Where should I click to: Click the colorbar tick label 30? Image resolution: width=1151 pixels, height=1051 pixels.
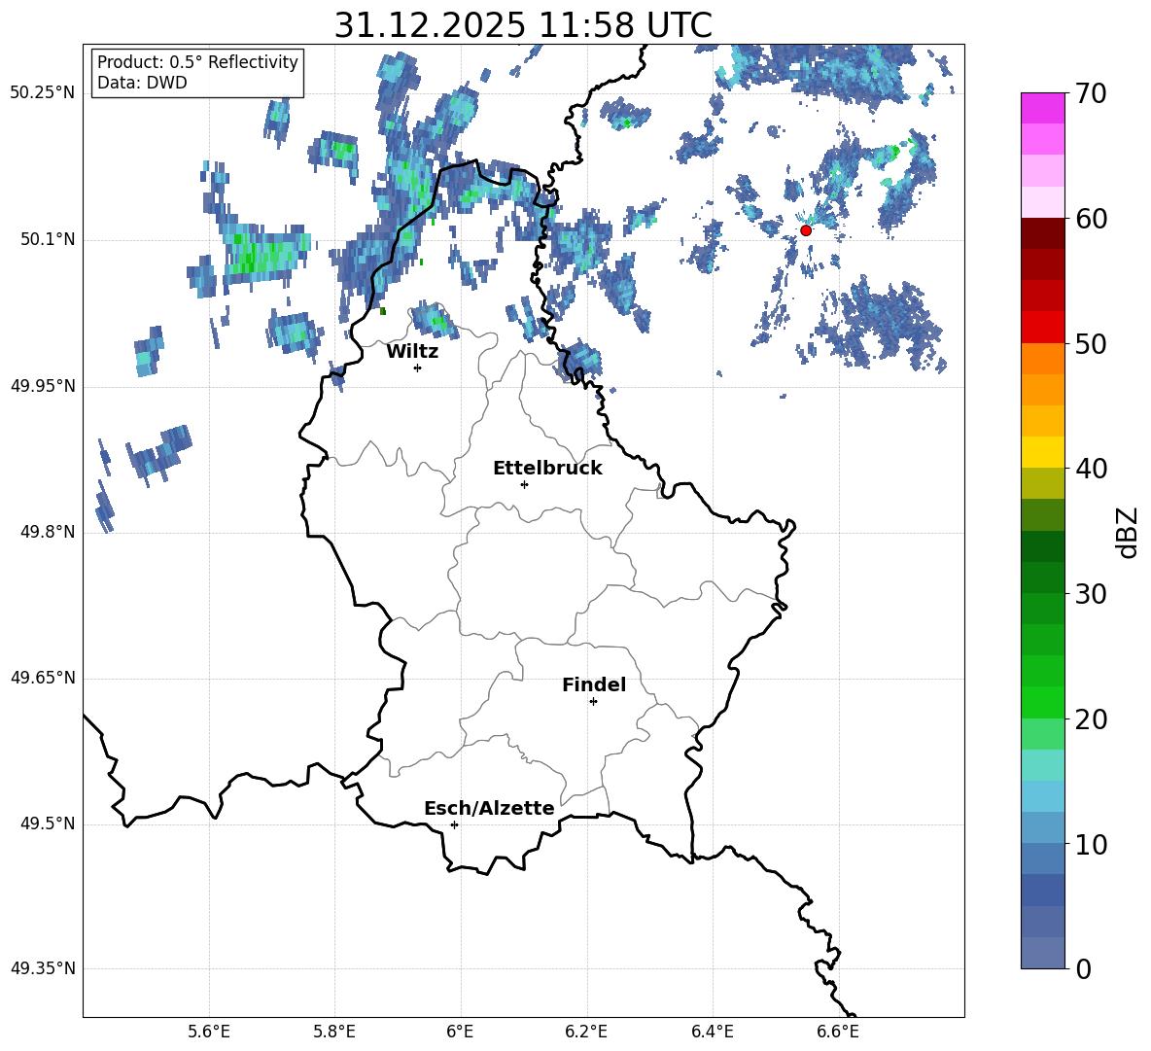pyautogui.click(x=1091, y=594)
